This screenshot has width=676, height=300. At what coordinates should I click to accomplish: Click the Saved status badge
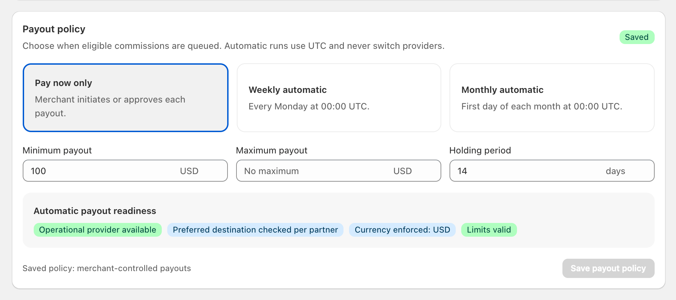637,37
